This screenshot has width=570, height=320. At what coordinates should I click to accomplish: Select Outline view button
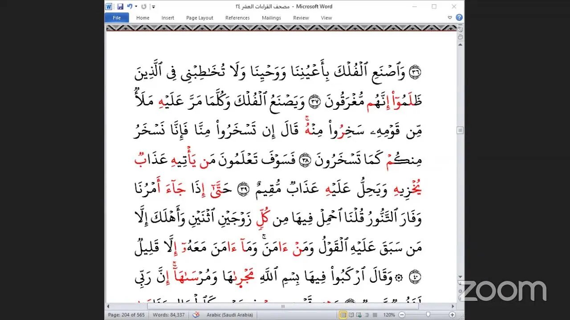(x=366, y=315)
